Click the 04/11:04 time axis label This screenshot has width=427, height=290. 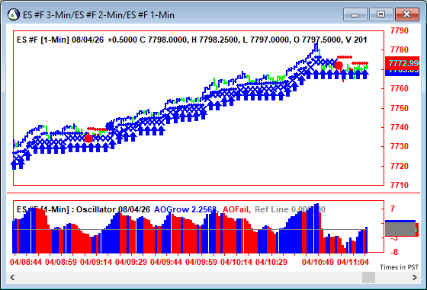tap(353, 262)
